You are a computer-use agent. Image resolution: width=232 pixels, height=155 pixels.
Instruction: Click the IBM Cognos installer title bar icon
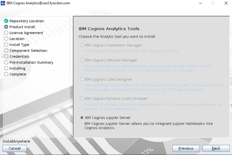(x=3, y=3)
